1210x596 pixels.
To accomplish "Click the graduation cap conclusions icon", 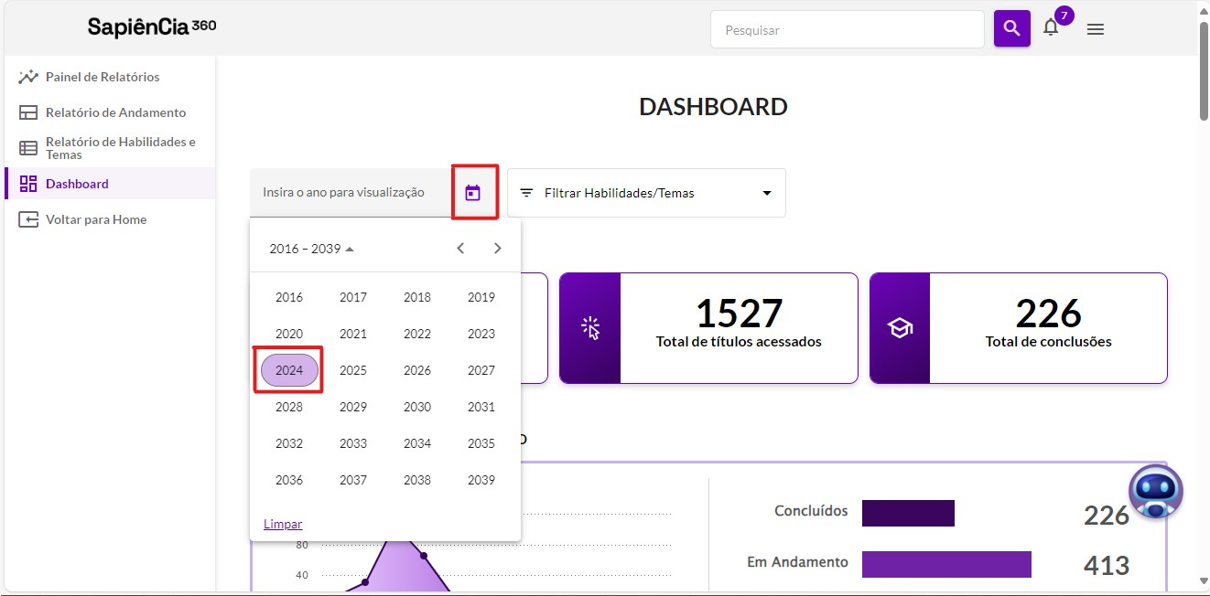I will tap(900, 328).
